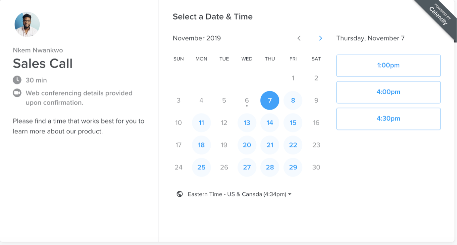Choose the 1:00pm time slot

pos(388,66)
